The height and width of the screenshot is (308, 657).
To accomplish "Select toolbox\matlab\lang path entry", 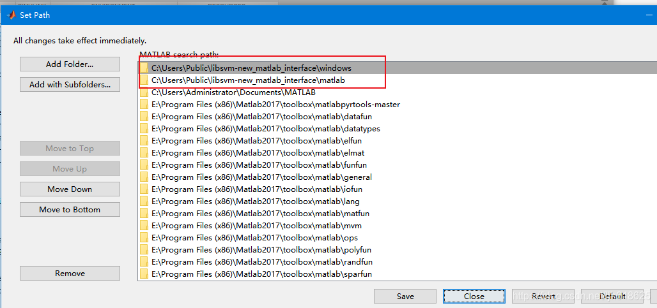I will click(397, 201).
